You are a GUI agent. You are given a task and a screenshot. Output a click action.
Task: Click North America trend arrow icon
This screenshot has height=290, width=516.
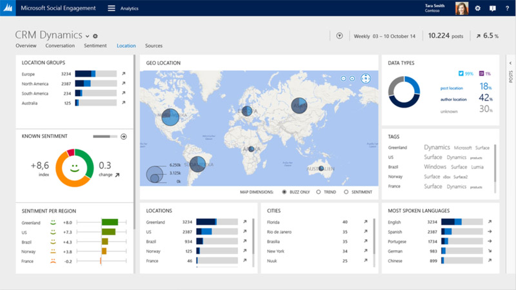[x=123, y=84]
